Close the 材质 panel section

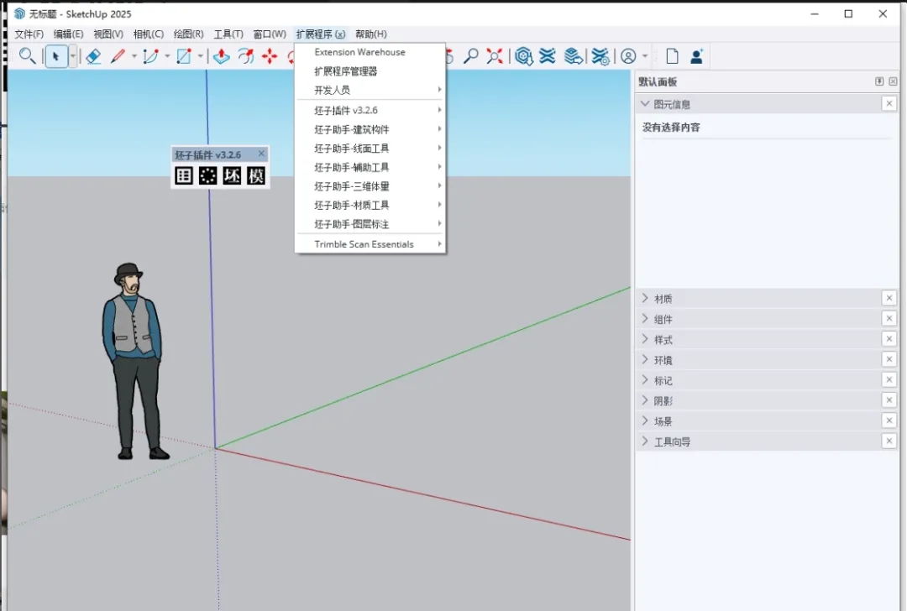(889, 298)
